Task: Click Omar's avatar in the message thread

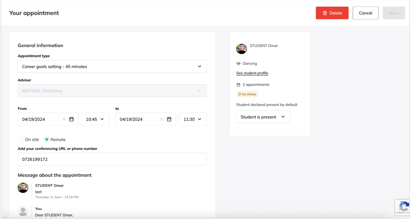Action: (23, 188)
